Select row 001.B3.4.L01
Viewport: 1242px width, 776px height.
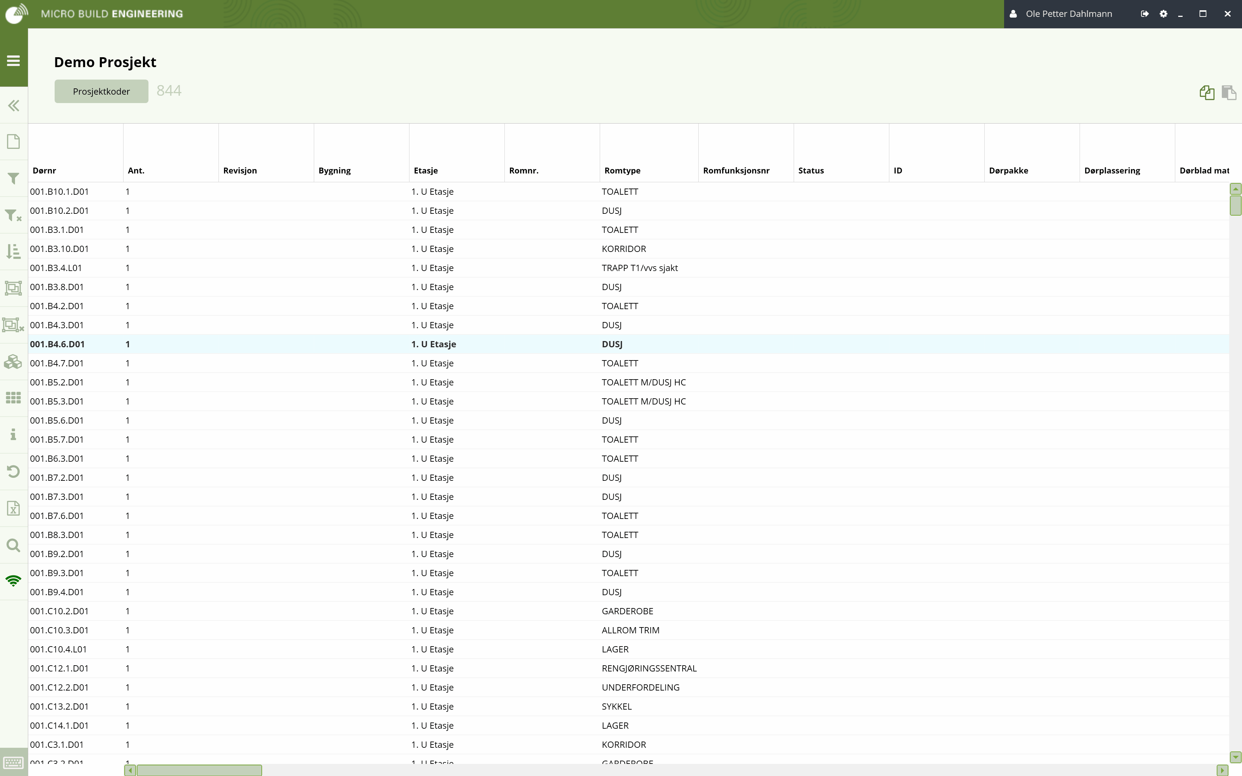point(628,268)
